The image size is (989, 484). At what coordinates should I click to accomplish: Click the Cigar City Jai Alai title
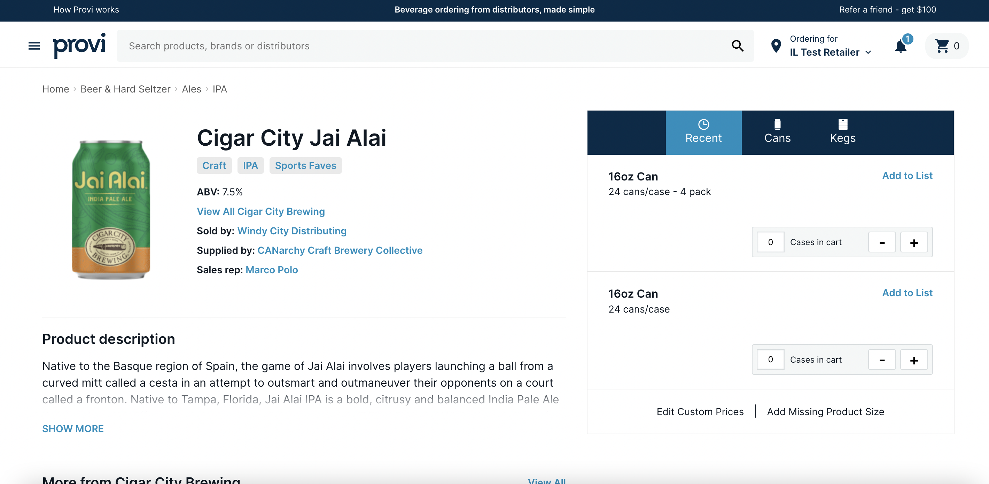click(291, 138)
